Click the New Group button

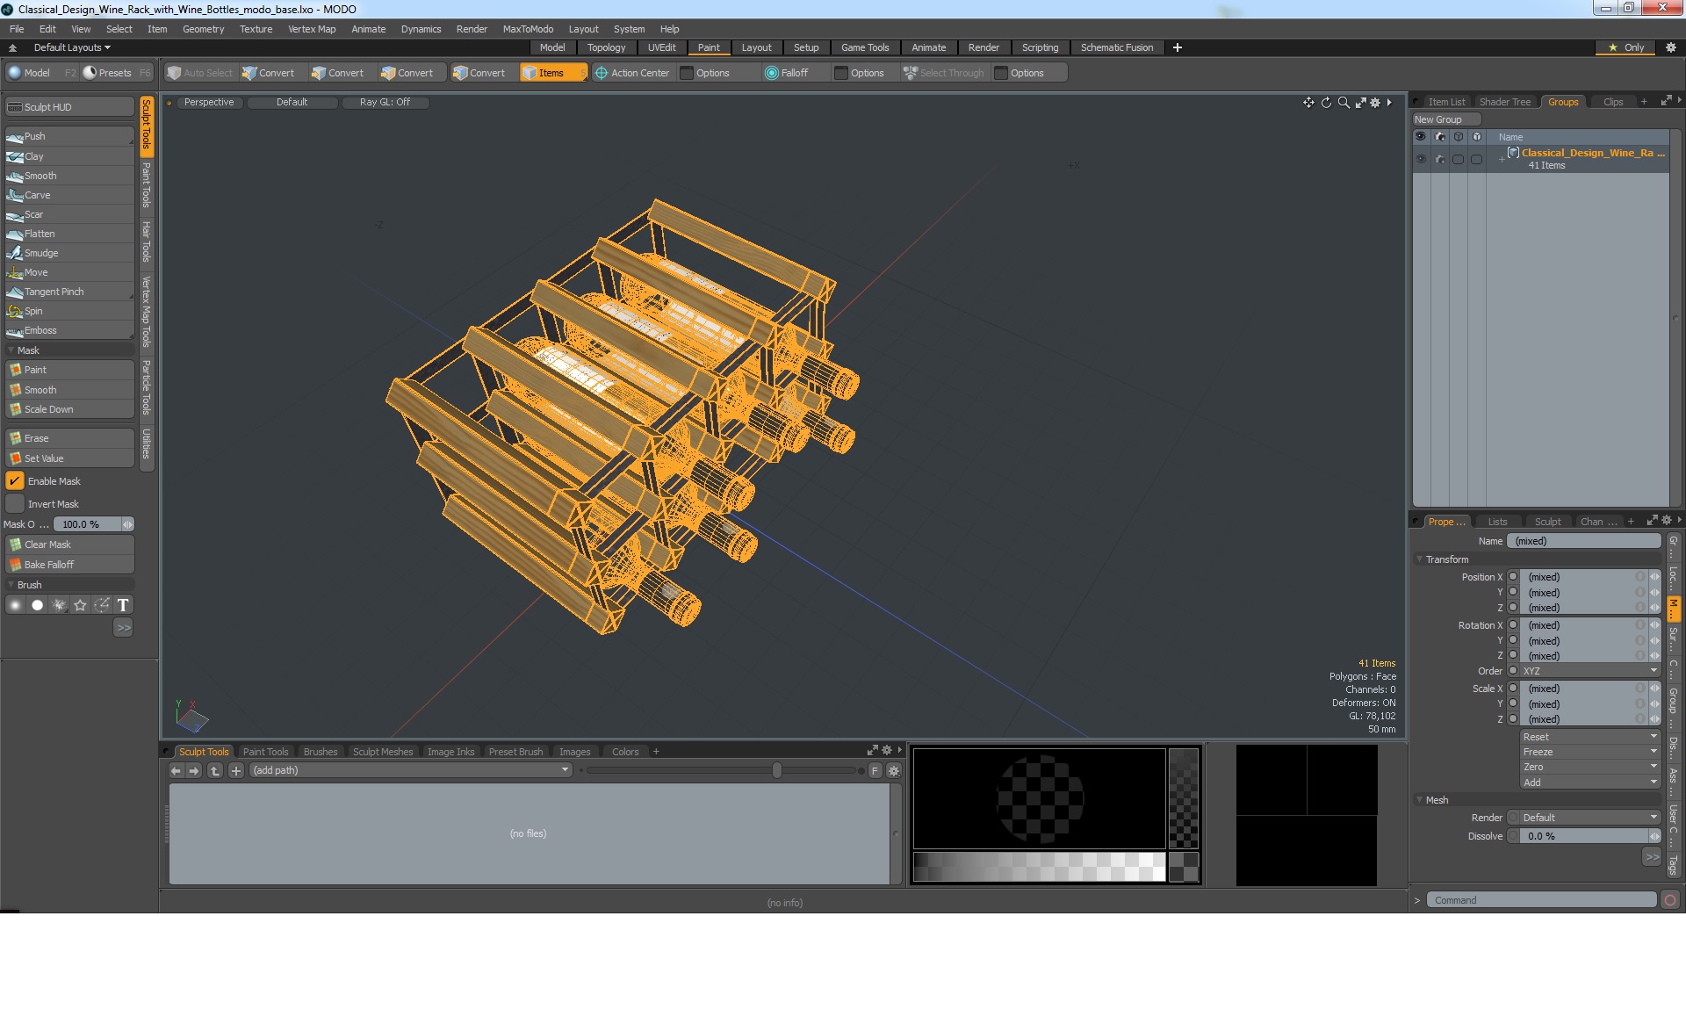1445,119
